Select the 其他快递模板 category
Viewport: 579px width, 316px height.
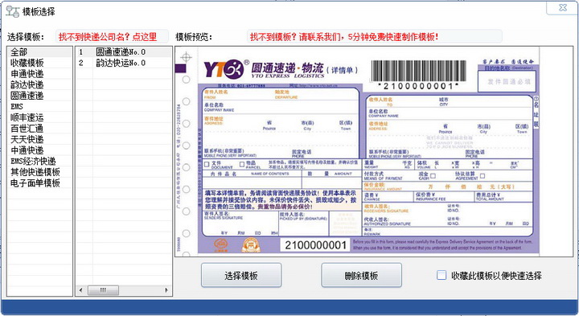click(40, 172)
